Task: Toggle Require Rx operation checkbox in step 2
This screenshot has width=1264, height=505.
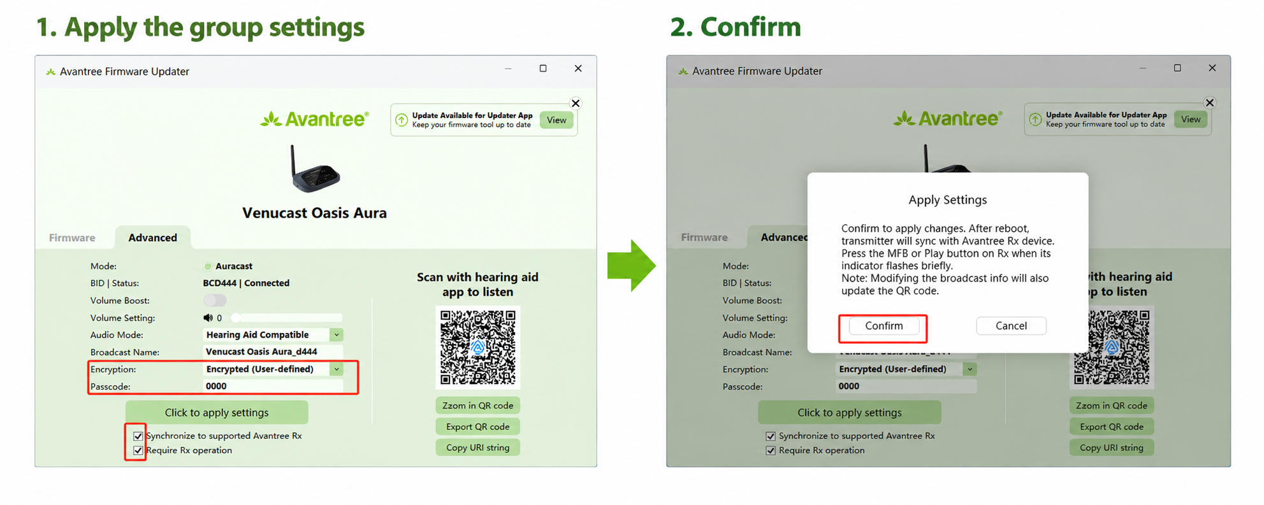Action: [x=771, y=451]
